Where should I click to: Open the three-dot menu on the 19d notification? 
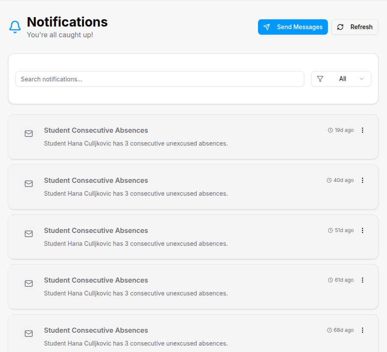[363, 130]
